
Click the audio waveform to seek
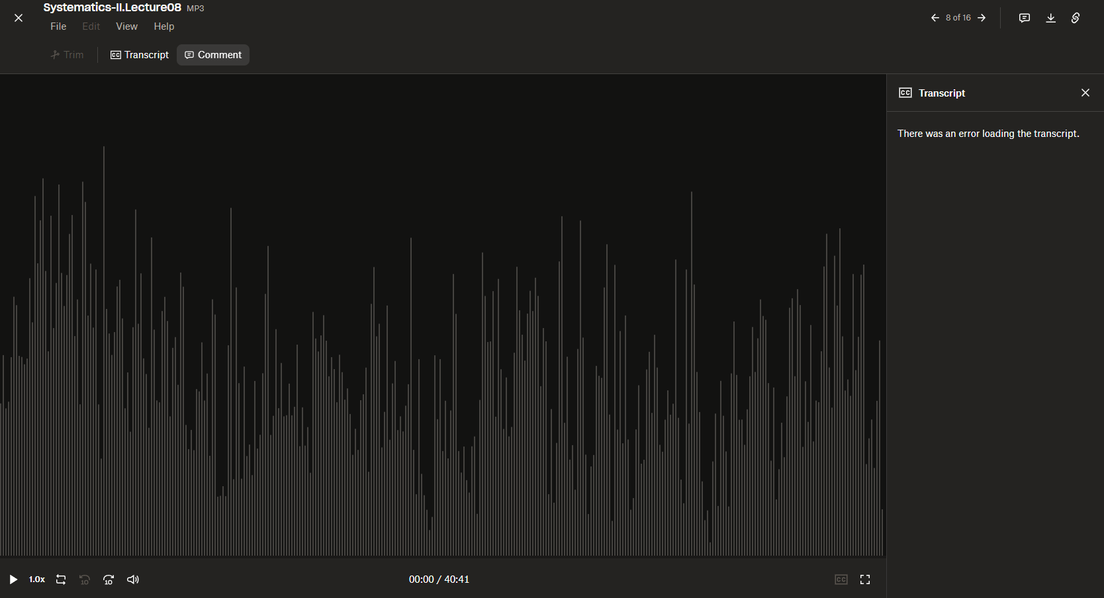[x=442, y=351]
